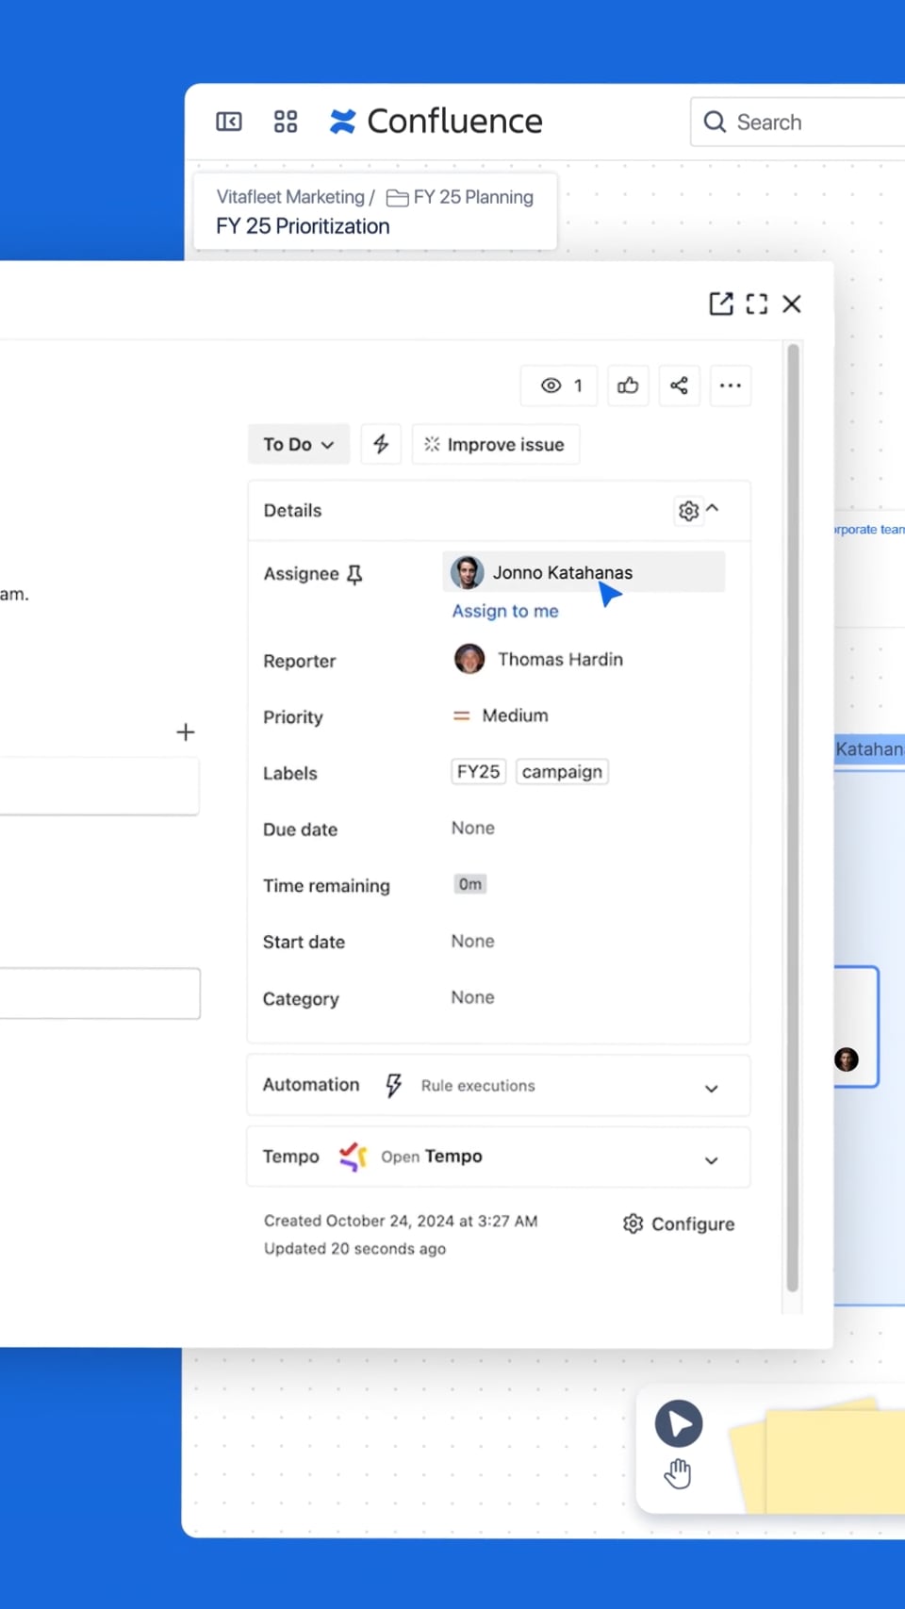Collapse the Details section
The image size is (905, 1609).
tap(713, 508)
